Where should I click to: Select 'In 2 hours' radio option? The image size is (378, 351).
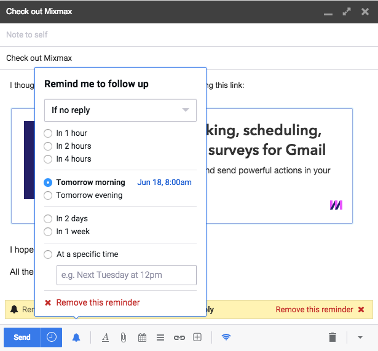tap(48, 146)
